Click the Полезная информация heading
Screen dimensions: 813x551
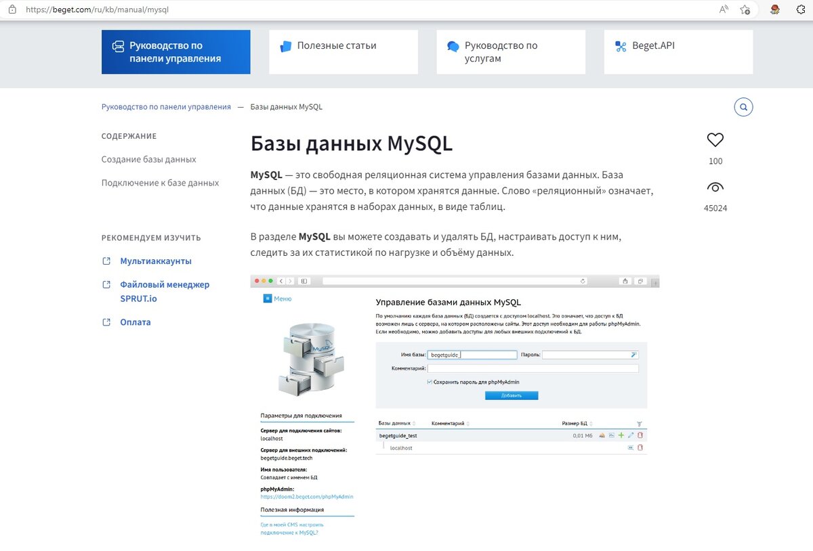coord(292,510)
